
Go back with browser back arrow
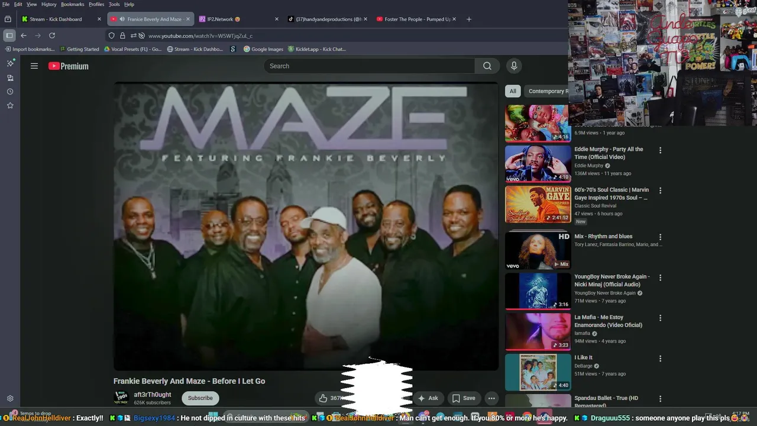point(24,35)
